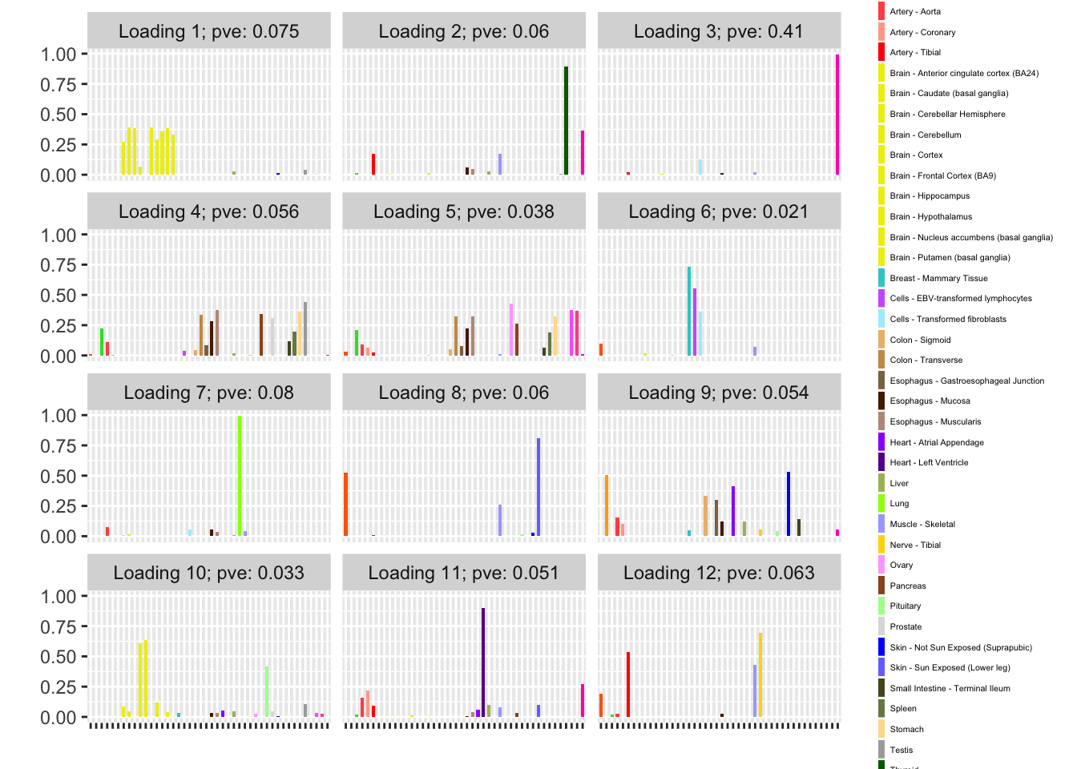Image resolution: width=1077 pixels, height=769 pixels.
Task: Select the Breast - Mammary Tissue legend swatch
Action: coord(881,278)
